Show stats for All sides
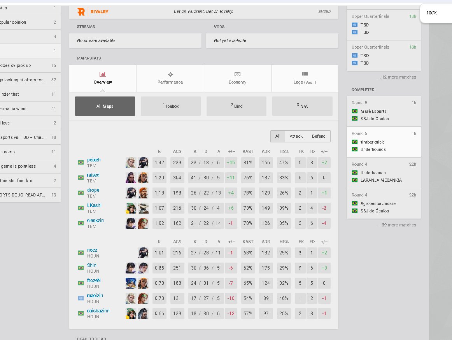The image size is (452, 340). tap(278, 137)
